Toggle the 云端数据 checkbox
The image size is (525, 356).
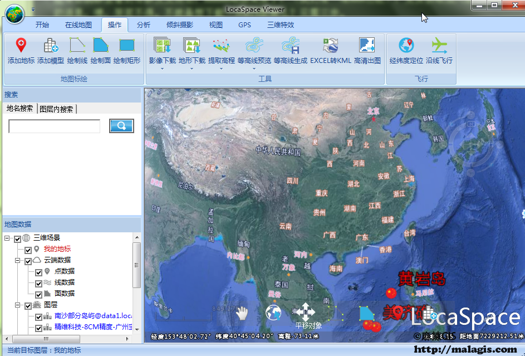pos(28,261)
